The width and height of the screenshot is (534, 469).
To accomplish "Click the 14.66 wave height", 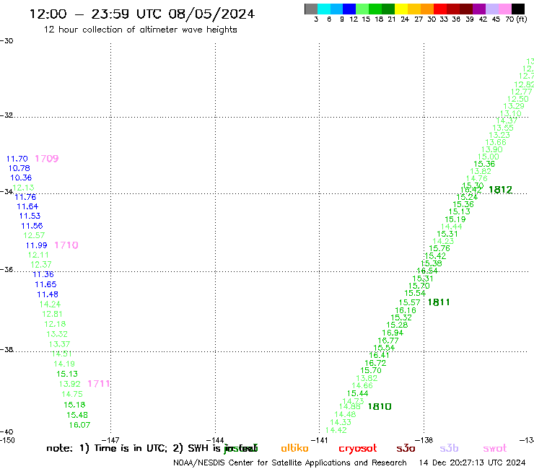I will (362, 385).
